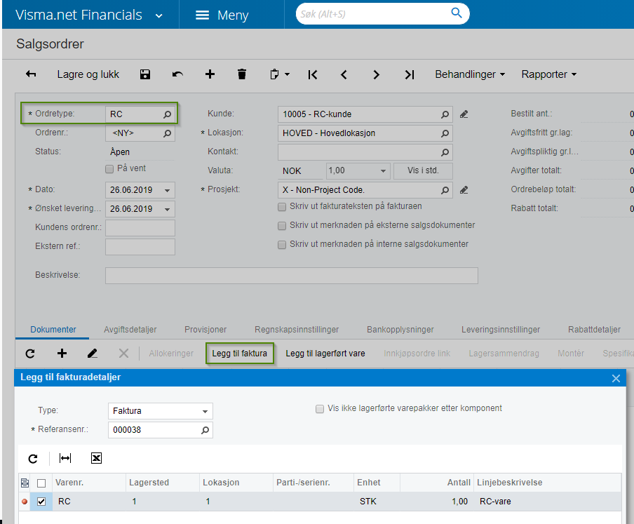Delete the order with trash icon
The width and height of the screenshot is (634, 524).
(242, 74)
